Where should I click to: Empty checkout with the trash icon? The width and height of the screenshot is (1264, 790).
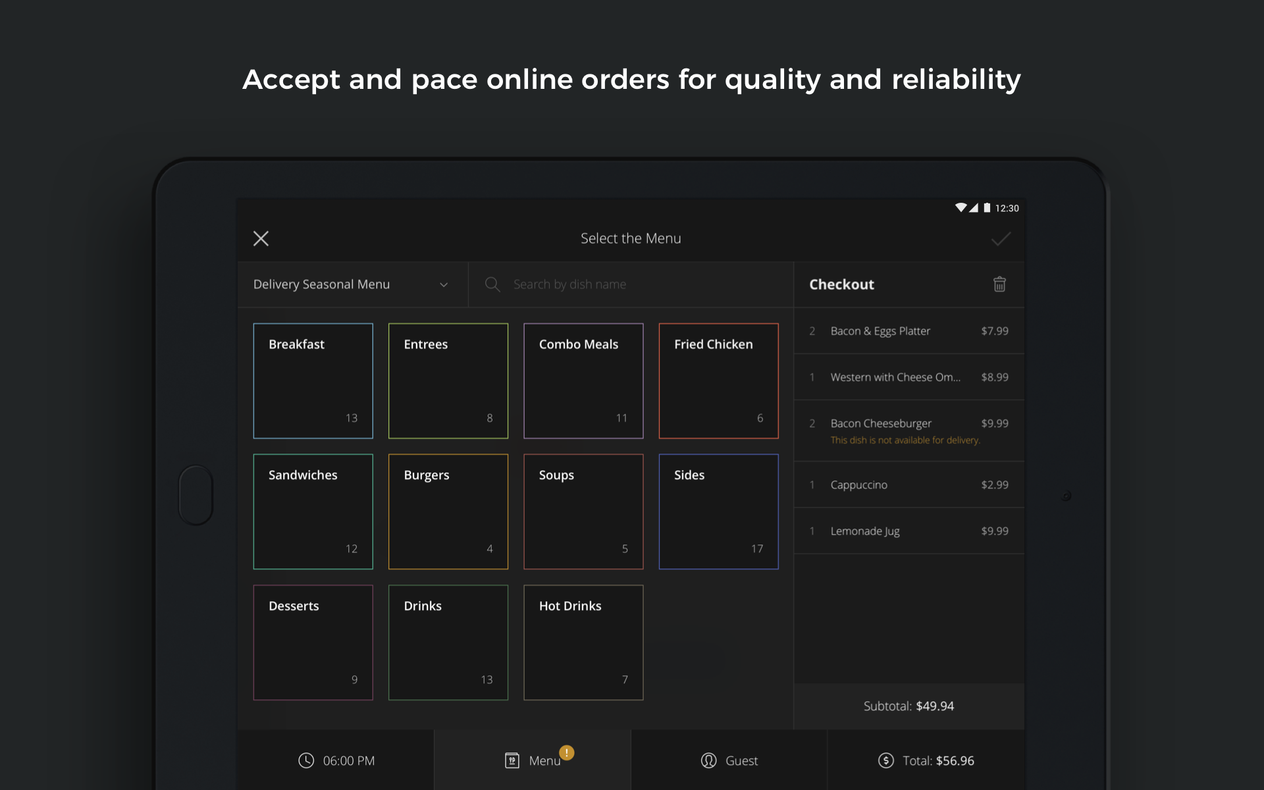click(x=999, y=284)
